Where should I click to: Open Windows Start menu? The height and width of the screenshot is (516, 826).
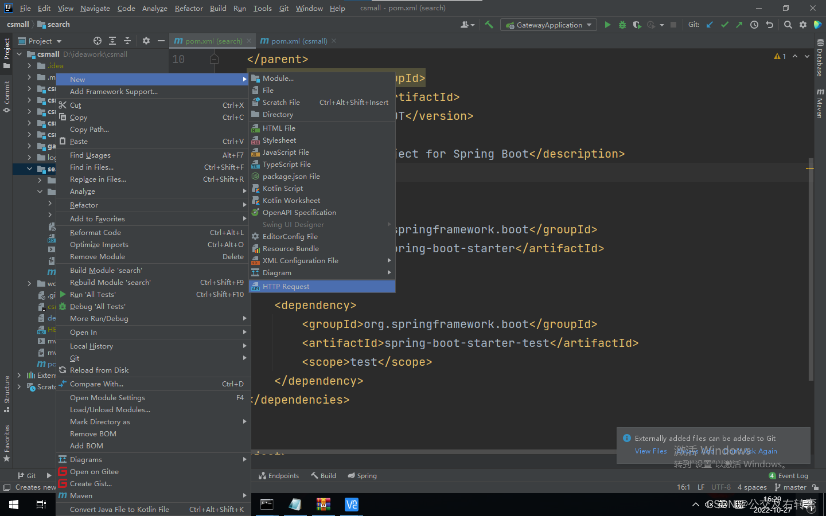point(14,505)
